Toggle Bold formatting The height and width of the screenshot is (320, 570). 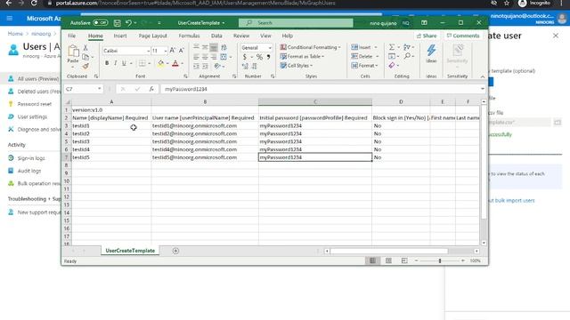(107, 63)
